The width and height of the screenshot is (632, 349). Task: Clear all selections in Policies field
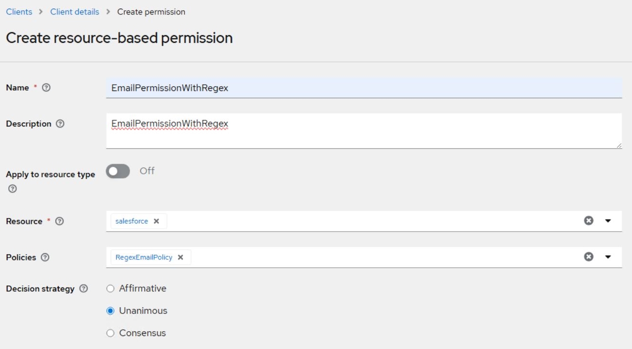(x=588, y=257)
